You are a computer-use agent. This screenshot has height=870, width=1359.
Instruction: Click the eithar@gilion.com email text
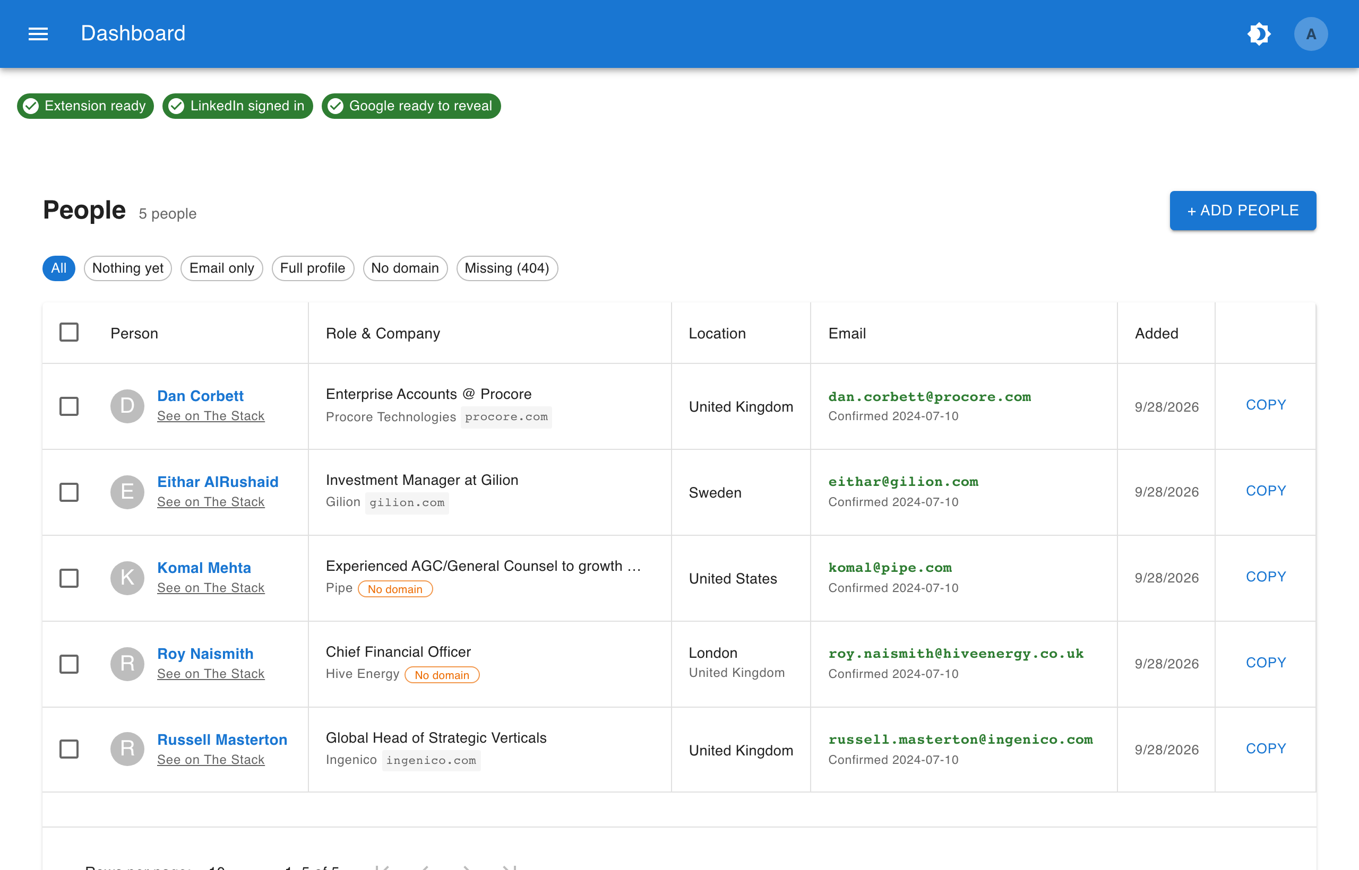(903, 481)
